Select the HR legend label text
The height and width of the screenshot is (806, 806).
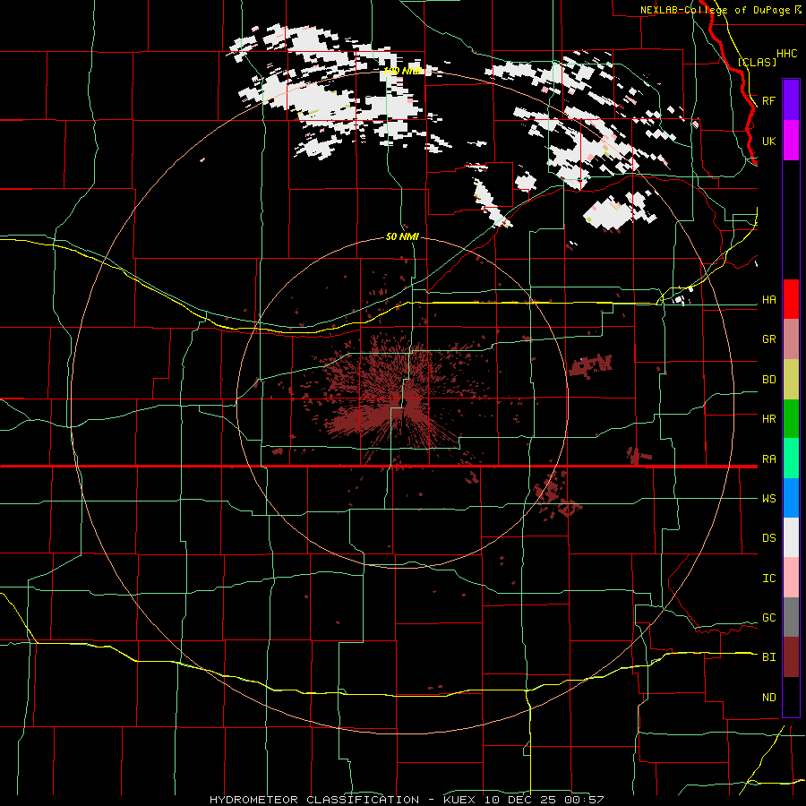pos(769,419)
